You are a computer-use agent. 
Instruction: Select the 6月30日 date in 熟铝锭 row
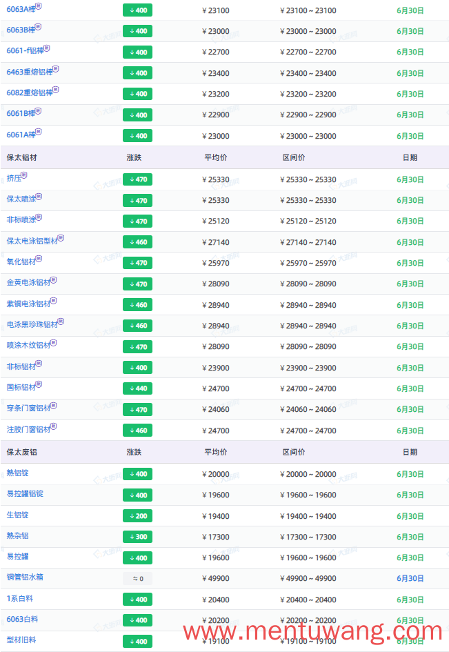click(x=410, y=475)
